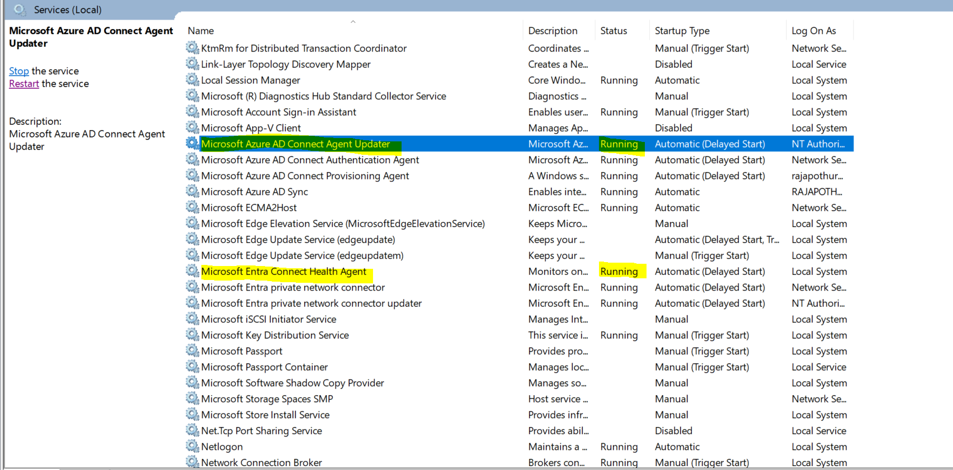Select the Netlogon service name
The width and height of the screenshot is (953, 470).
tap(222, 447)
